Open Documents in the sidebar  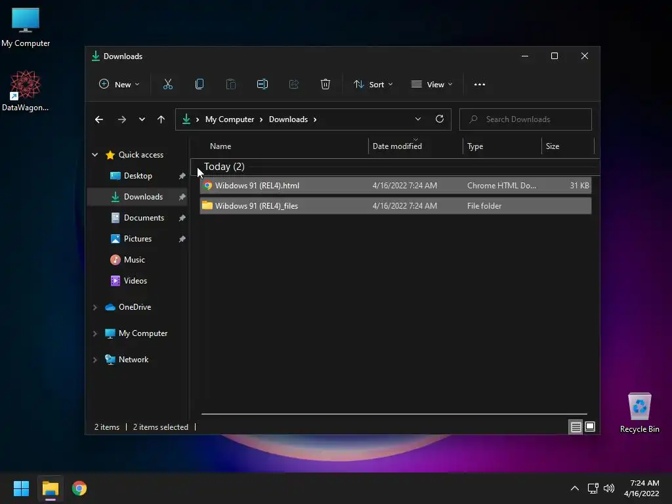pos(137,218)
